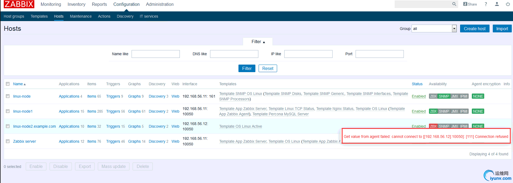Click red ZBX badge for linux-node2.example.com
Viewport: 513px width, 183px height.
tap(433, 126)
